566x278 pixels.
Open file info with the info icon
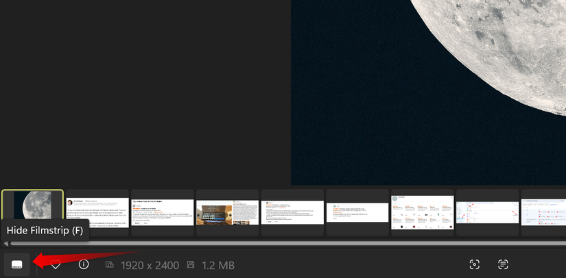tap(84, 265)
